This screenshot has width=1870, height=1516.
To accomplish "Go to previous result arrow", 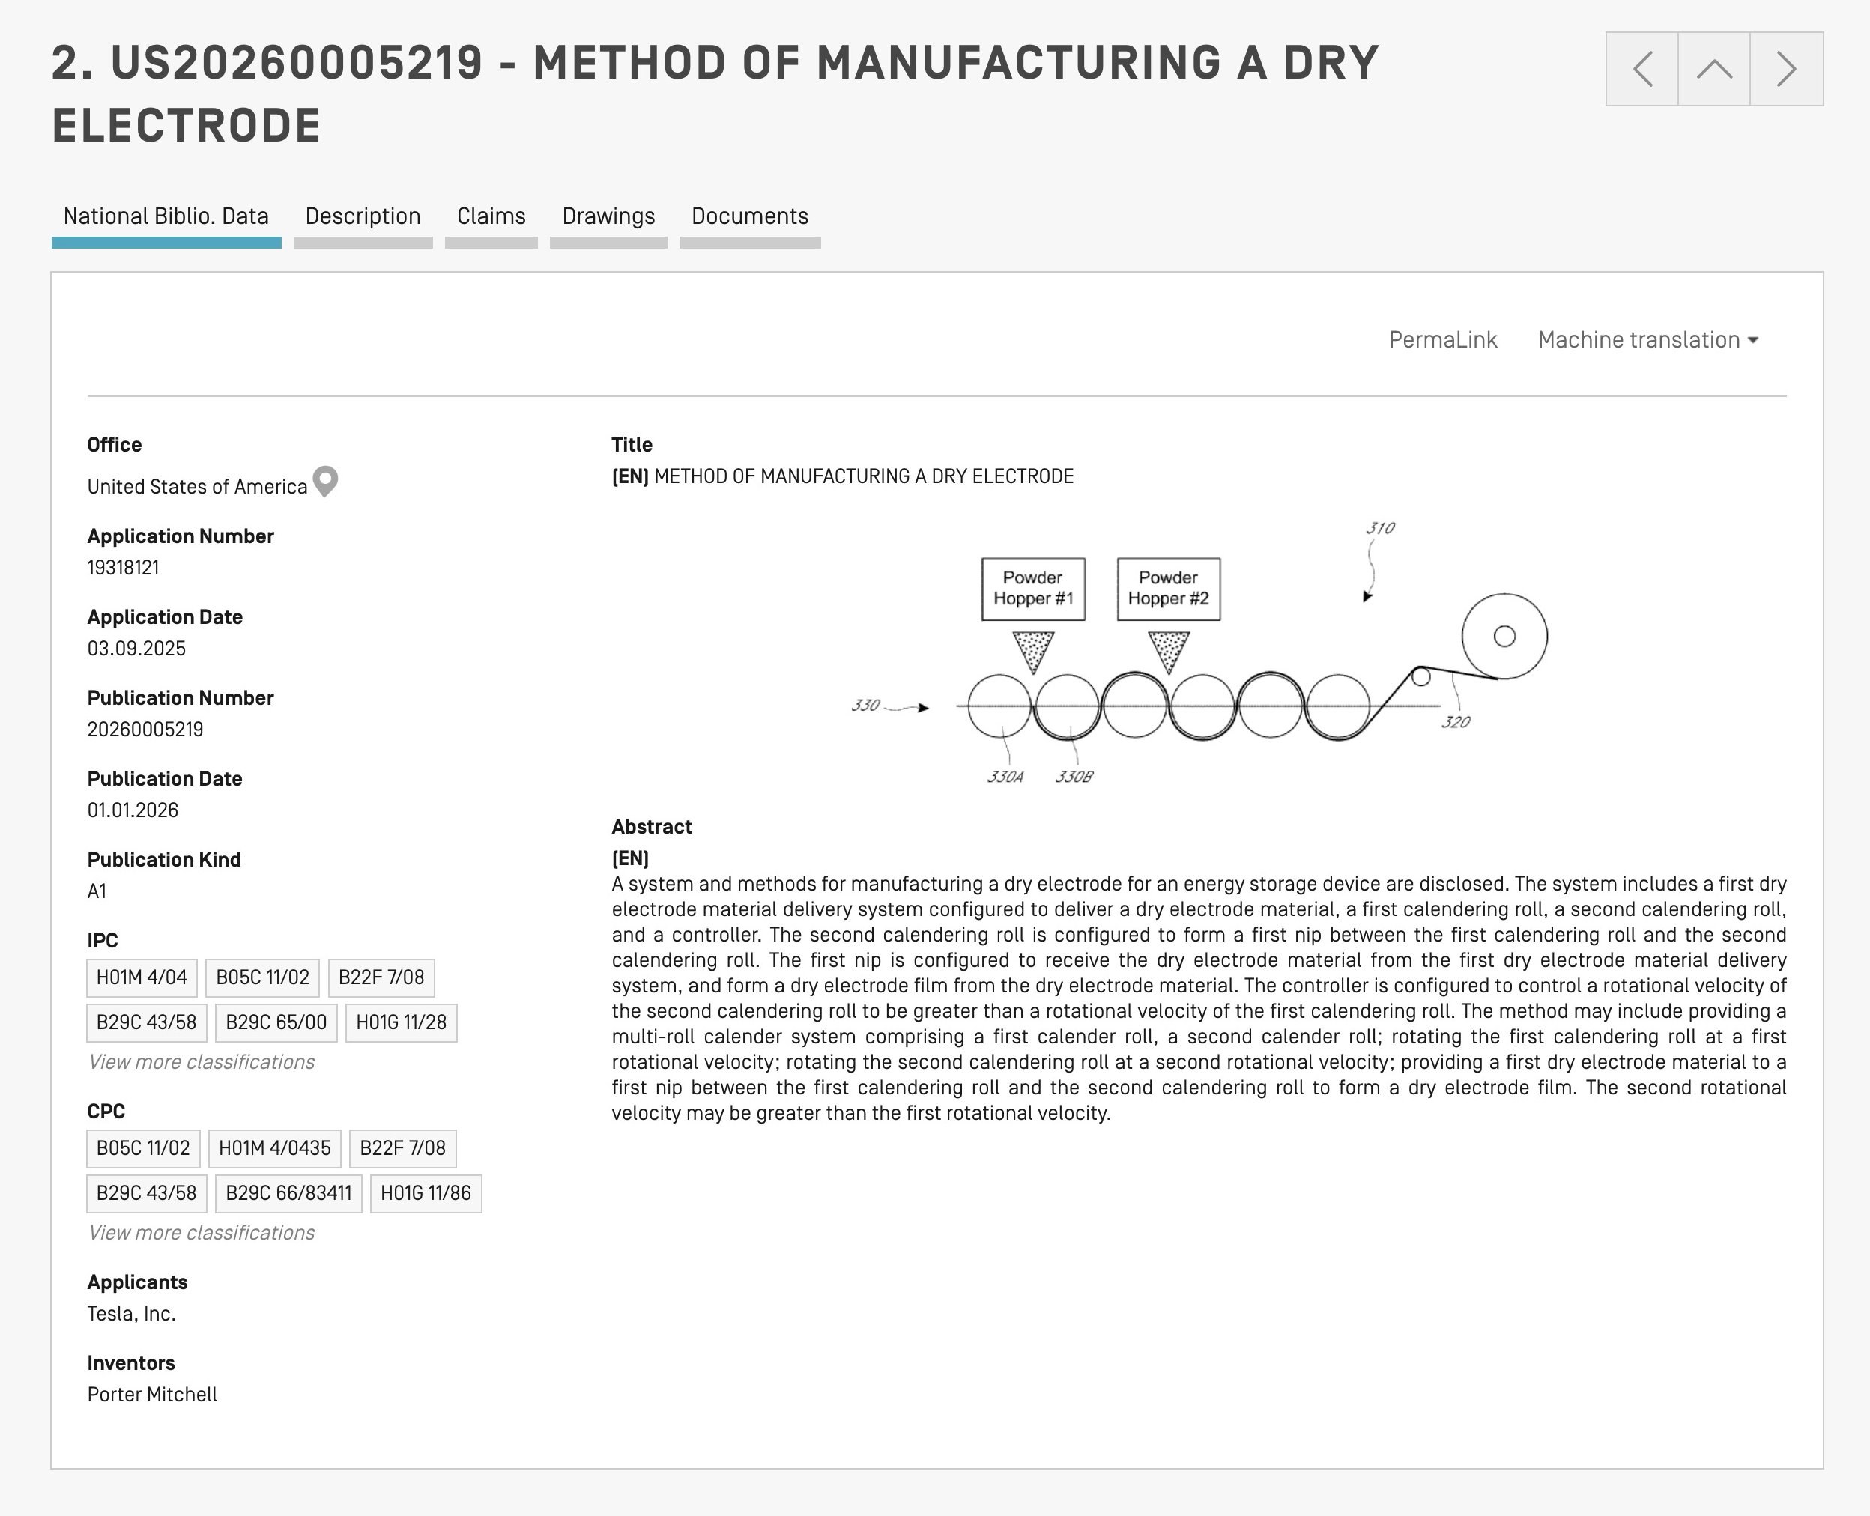I will tap(1642, 69).
